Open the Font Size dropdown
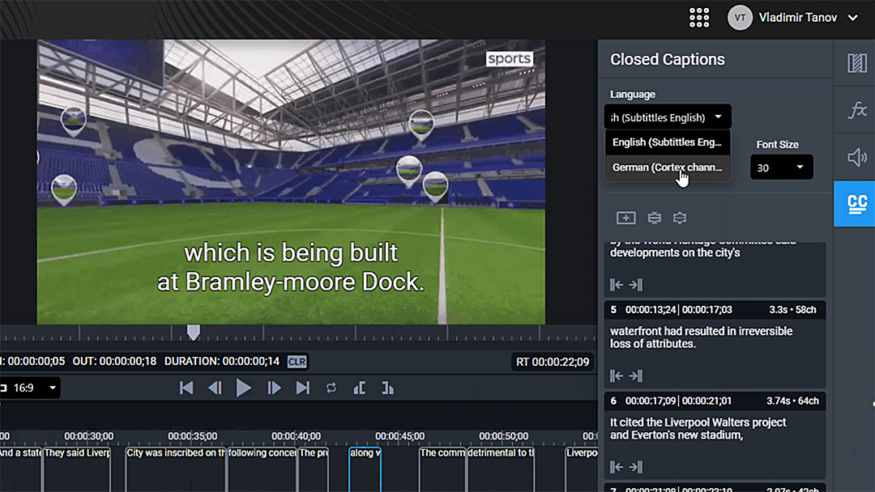 click(781, 168)
